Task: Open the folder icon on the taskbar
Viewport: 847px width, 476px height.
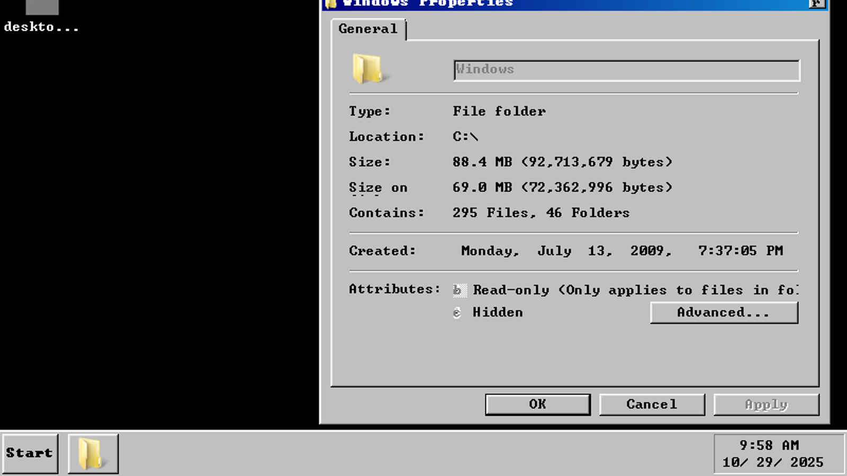Action: click(93, 454)
